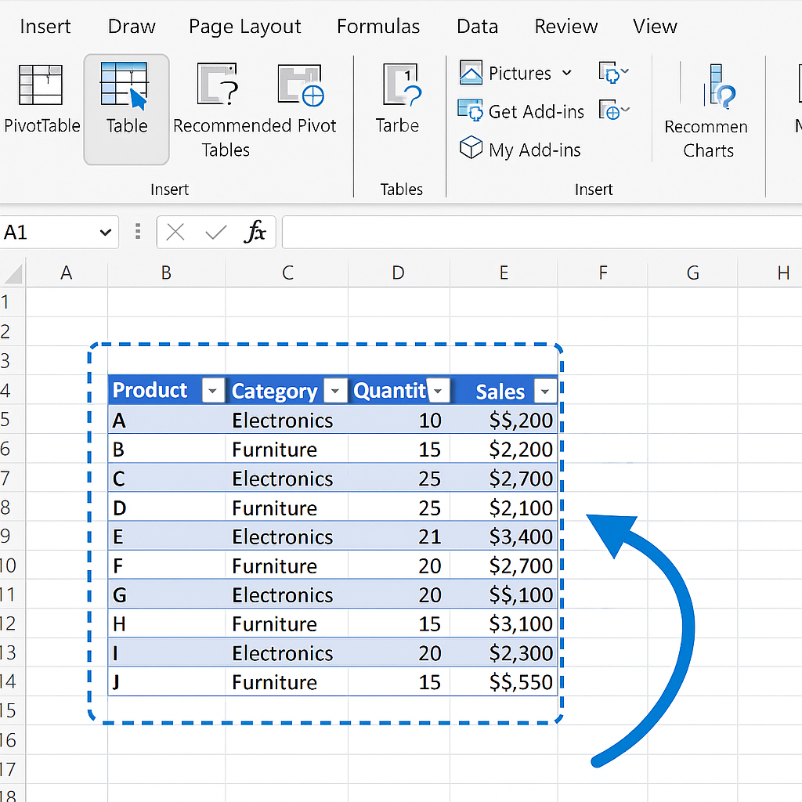The width and height of the screenshot is (802, 802).
Task: Click the product G cell
Action: point(166,594)
